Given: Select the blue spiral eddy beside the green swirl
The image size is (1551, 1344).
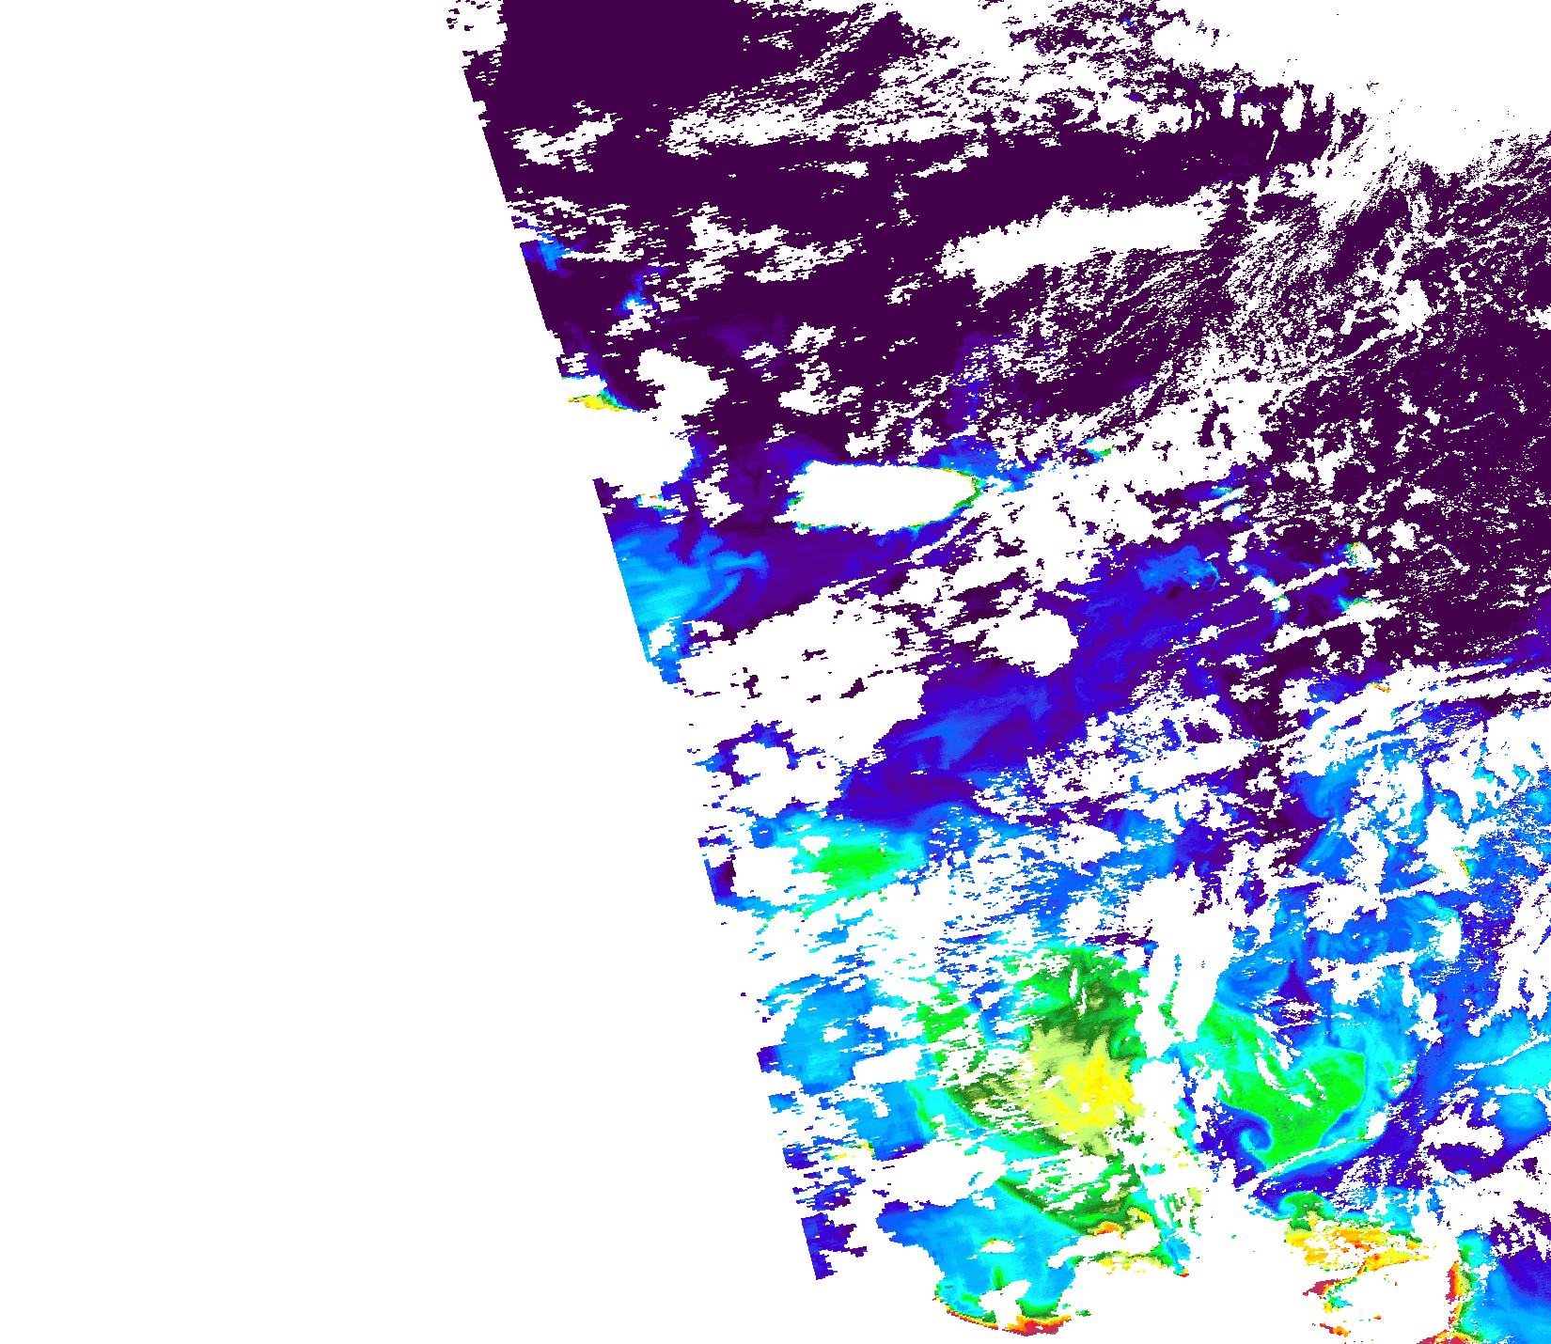Looking at the screenshot, I should click(x=1250, y=1134).
